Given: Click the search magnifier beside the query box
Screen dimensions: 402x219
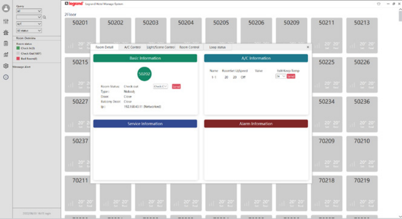Looking at the screenshot, I should point(44,17).
